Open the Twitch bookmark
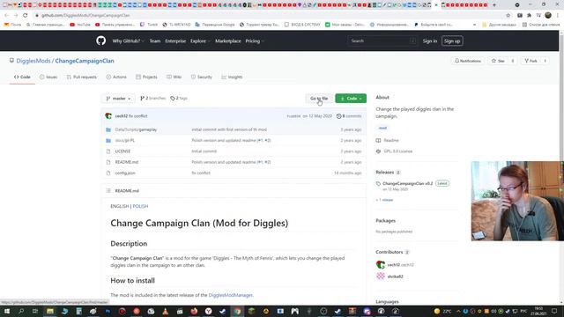 [x=149, y=25]
